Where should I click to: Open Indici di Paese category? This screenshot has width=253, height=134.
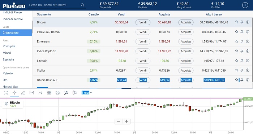(x=12, y=12)
